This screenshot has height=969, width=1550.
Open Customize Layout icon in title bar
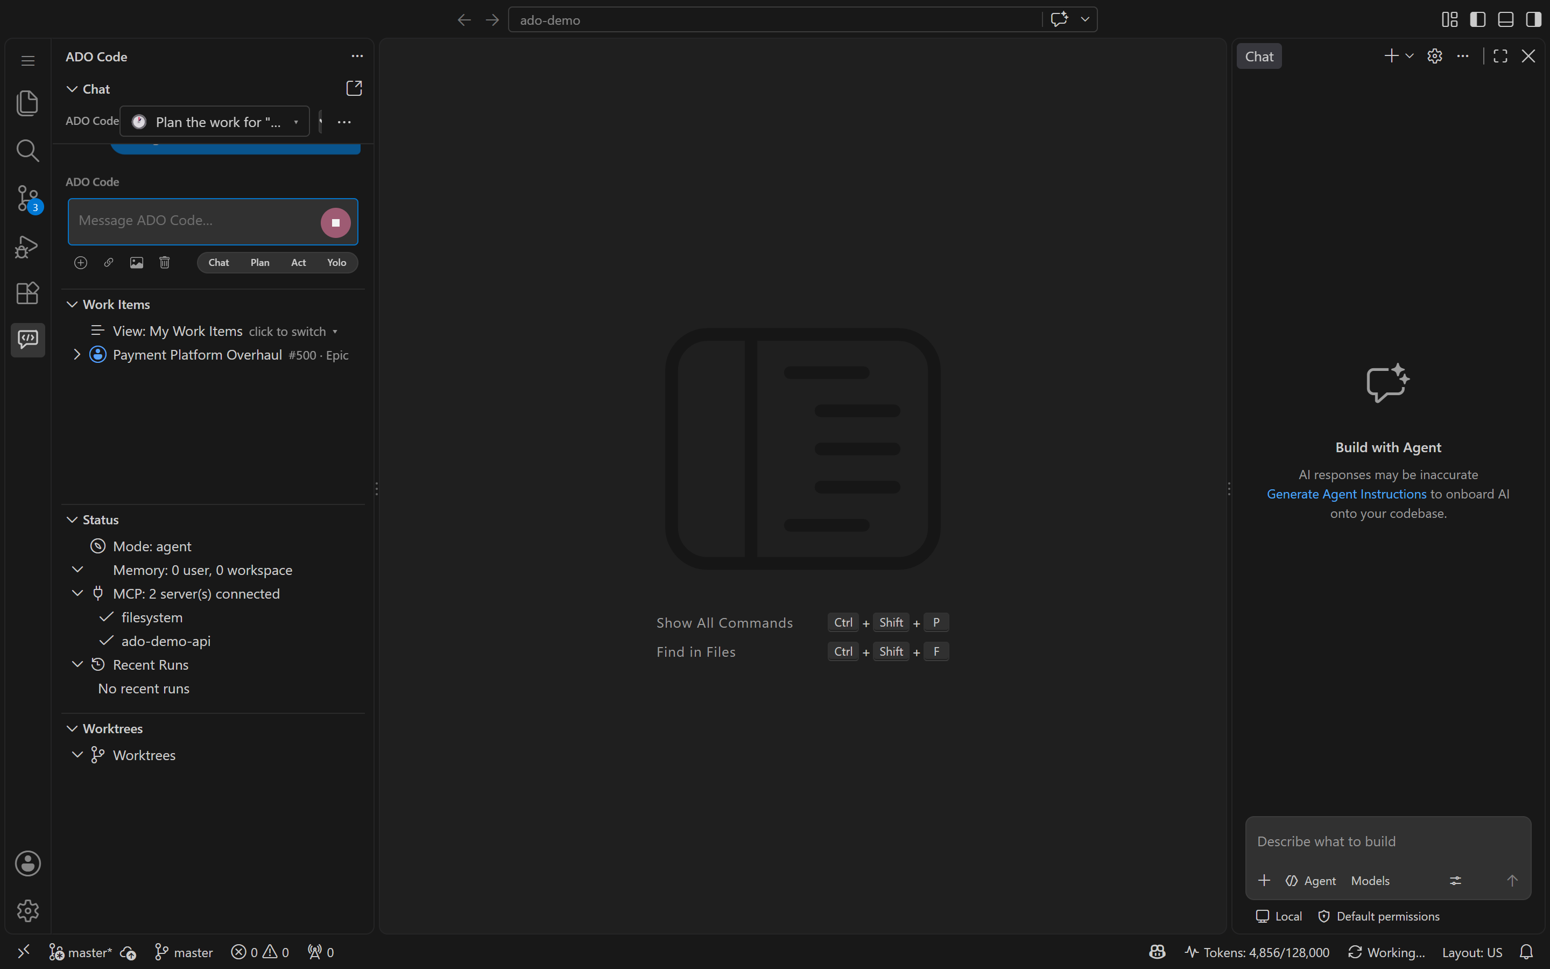pos(1449,19)
